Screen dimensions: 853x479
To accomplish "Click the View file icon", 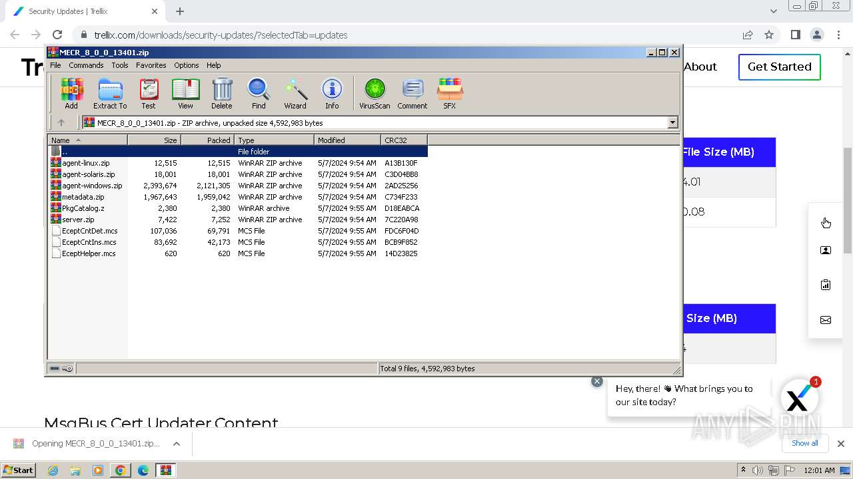I will point(185,94).
